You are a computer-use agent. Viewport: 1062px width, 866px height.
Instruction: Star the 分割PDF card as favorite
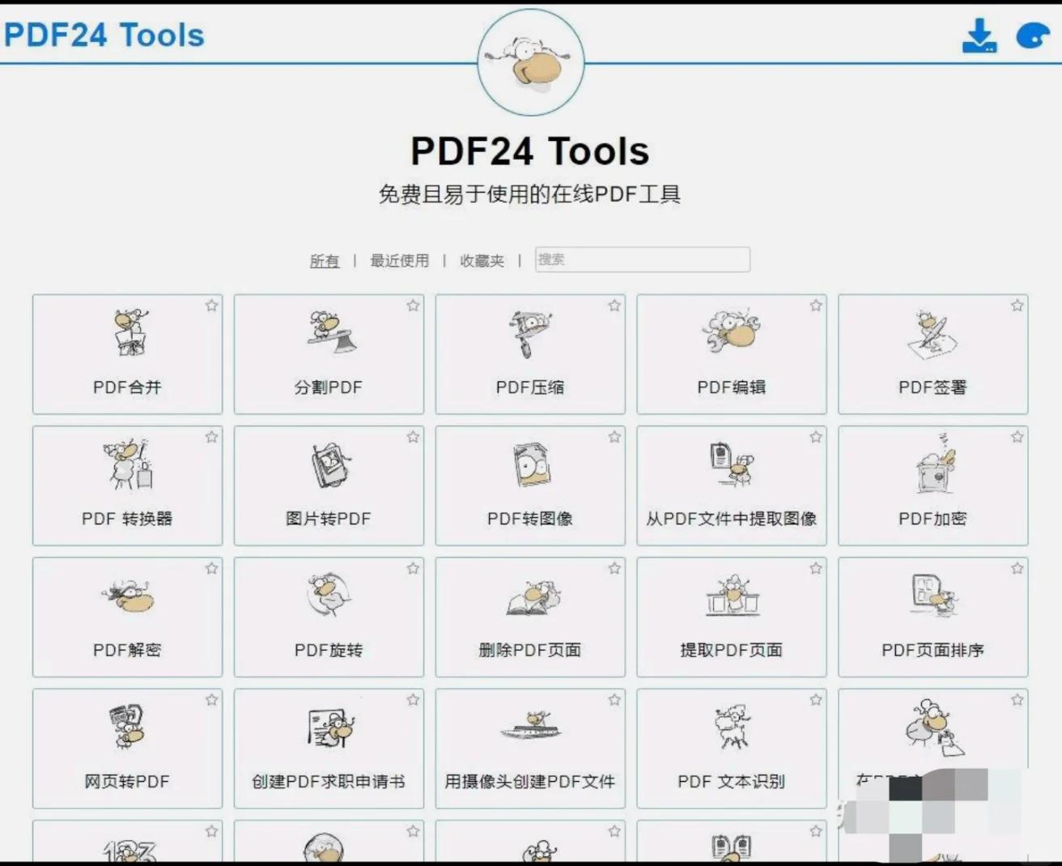(414, 305)
